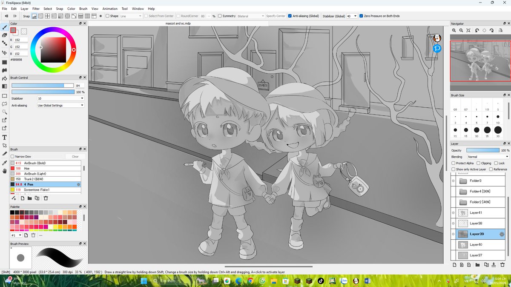Check the Clipping box
The width and height of the screenshot is (511, 287).
pyautogui.click(x=478, y=163)
